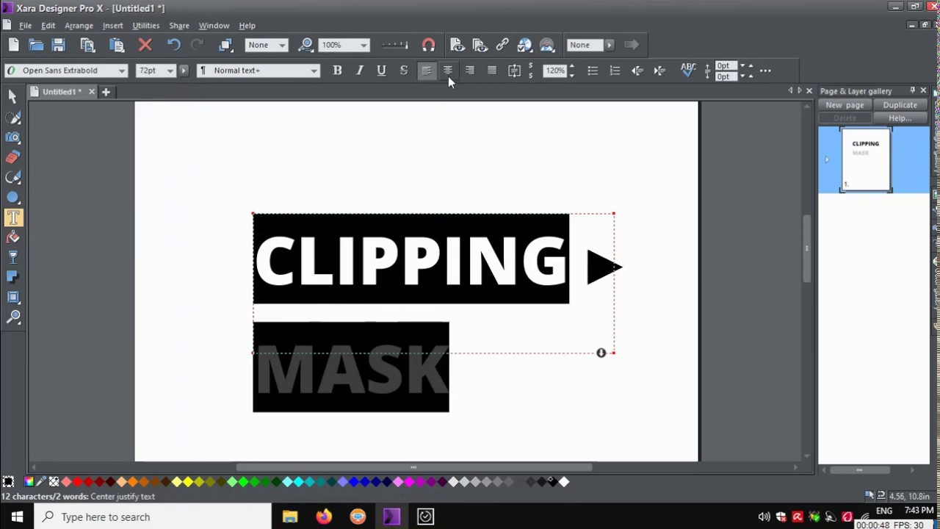Open the File menu
The width and height of the screenshot is (940, 529).
coord(26,26)
